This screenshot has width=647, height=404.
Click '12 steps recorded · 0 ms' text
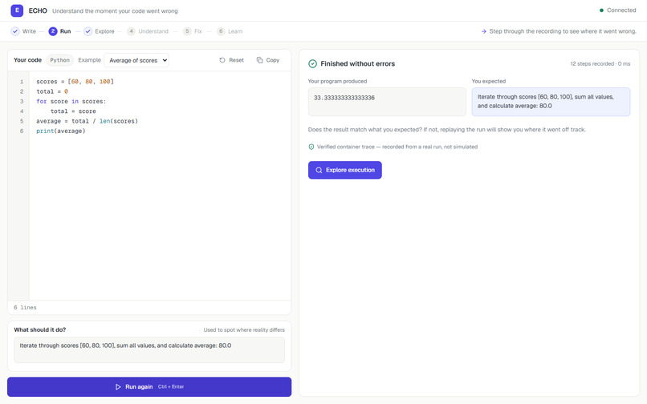click(x=600, y=63)
